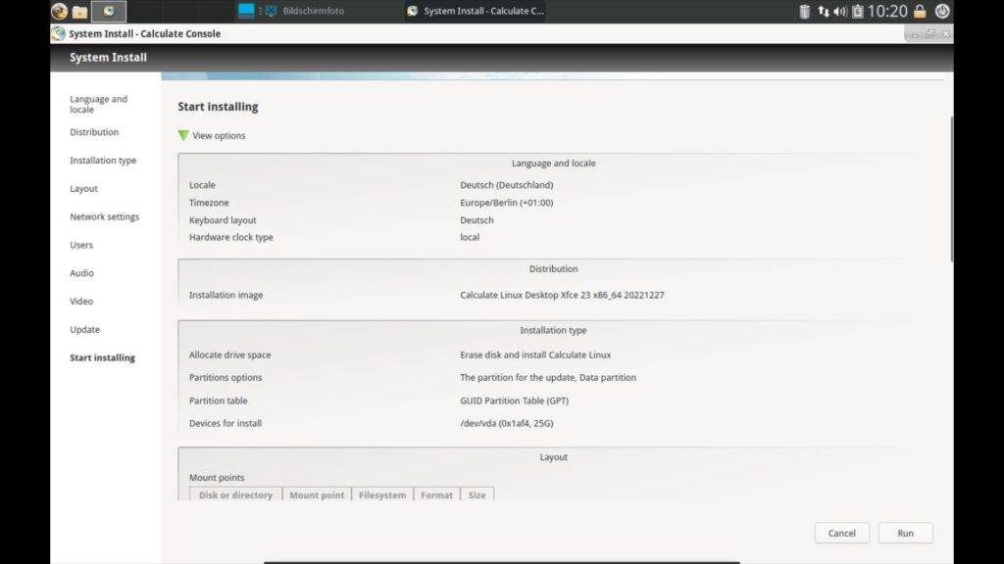Open the power/logout icon
The width and height of the screenshot is (1004, 564).
942,11
